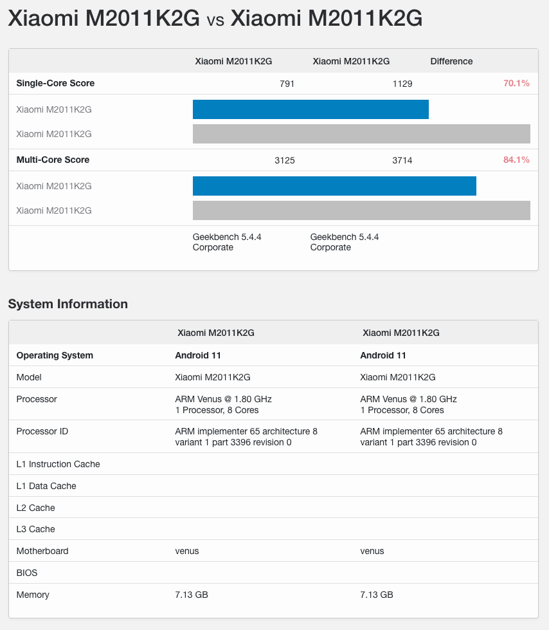Select the "L1 Data Cache" row label
Screen dimensions: 549x630
pyautogui.click(x=46, y=486)
